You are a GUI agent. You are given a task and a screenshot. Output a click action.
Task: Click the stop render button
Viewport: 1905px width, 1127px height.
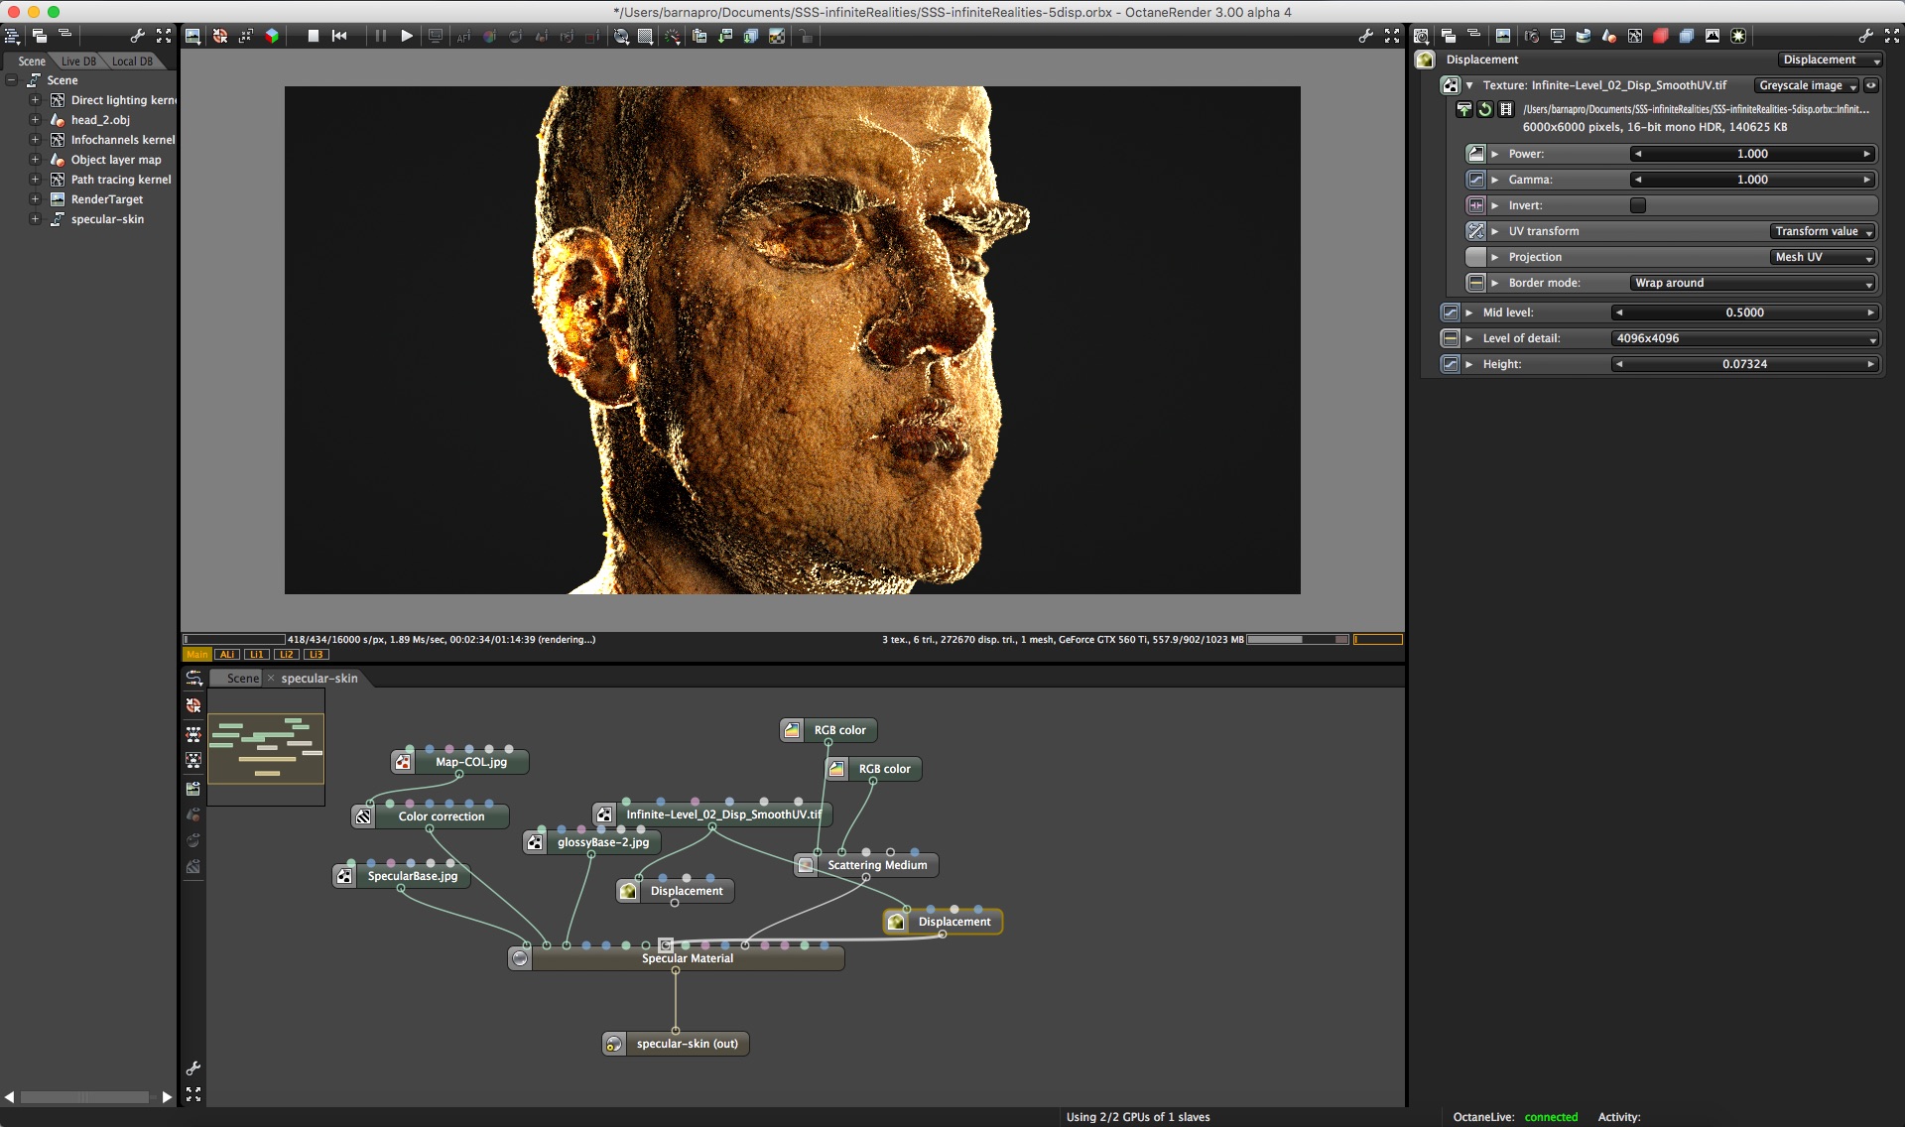point(314,36)
